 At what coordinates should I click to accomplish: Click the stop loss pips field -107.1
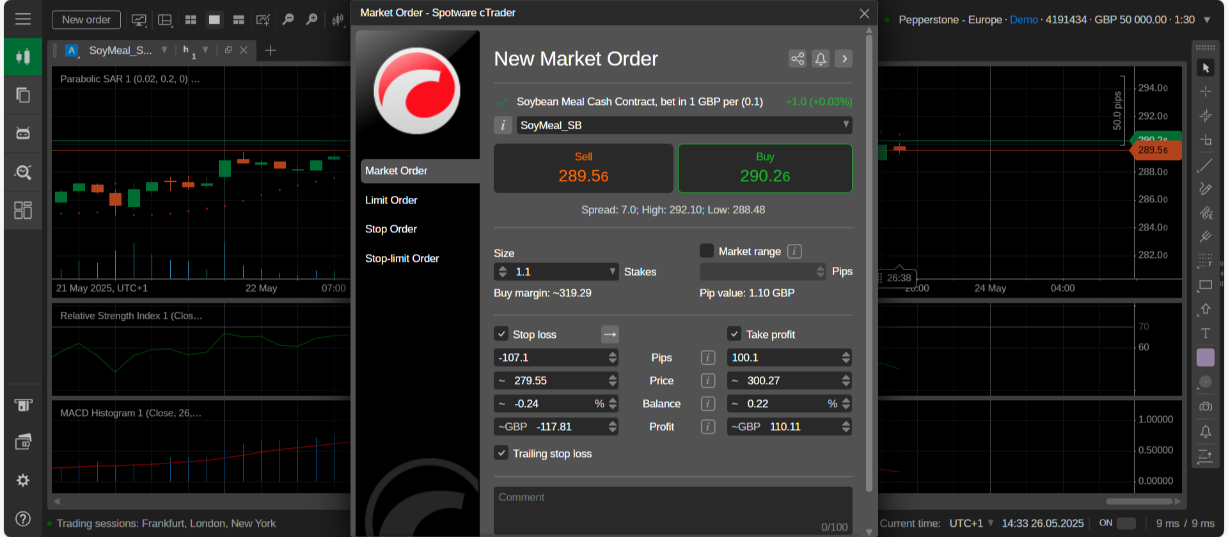(x=556, y=358)
